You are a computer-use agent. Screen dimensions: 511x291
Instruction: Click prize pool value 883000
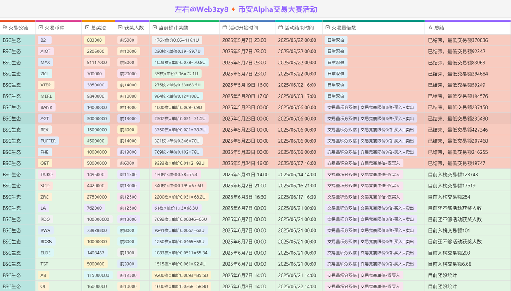point(95,40)
